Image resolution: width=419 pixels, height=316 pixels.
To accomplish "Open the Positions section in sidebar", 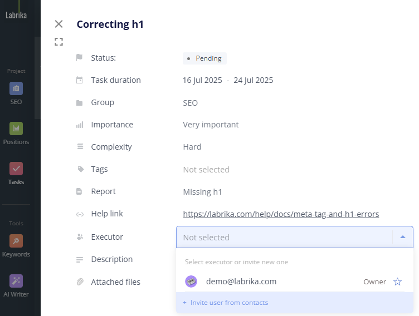I will pyautogui.click(x=16, y=133).
